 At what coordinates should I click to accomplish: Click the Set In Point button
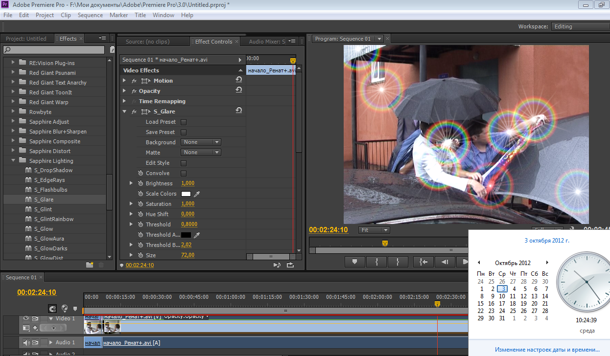(x=377, y=262)
